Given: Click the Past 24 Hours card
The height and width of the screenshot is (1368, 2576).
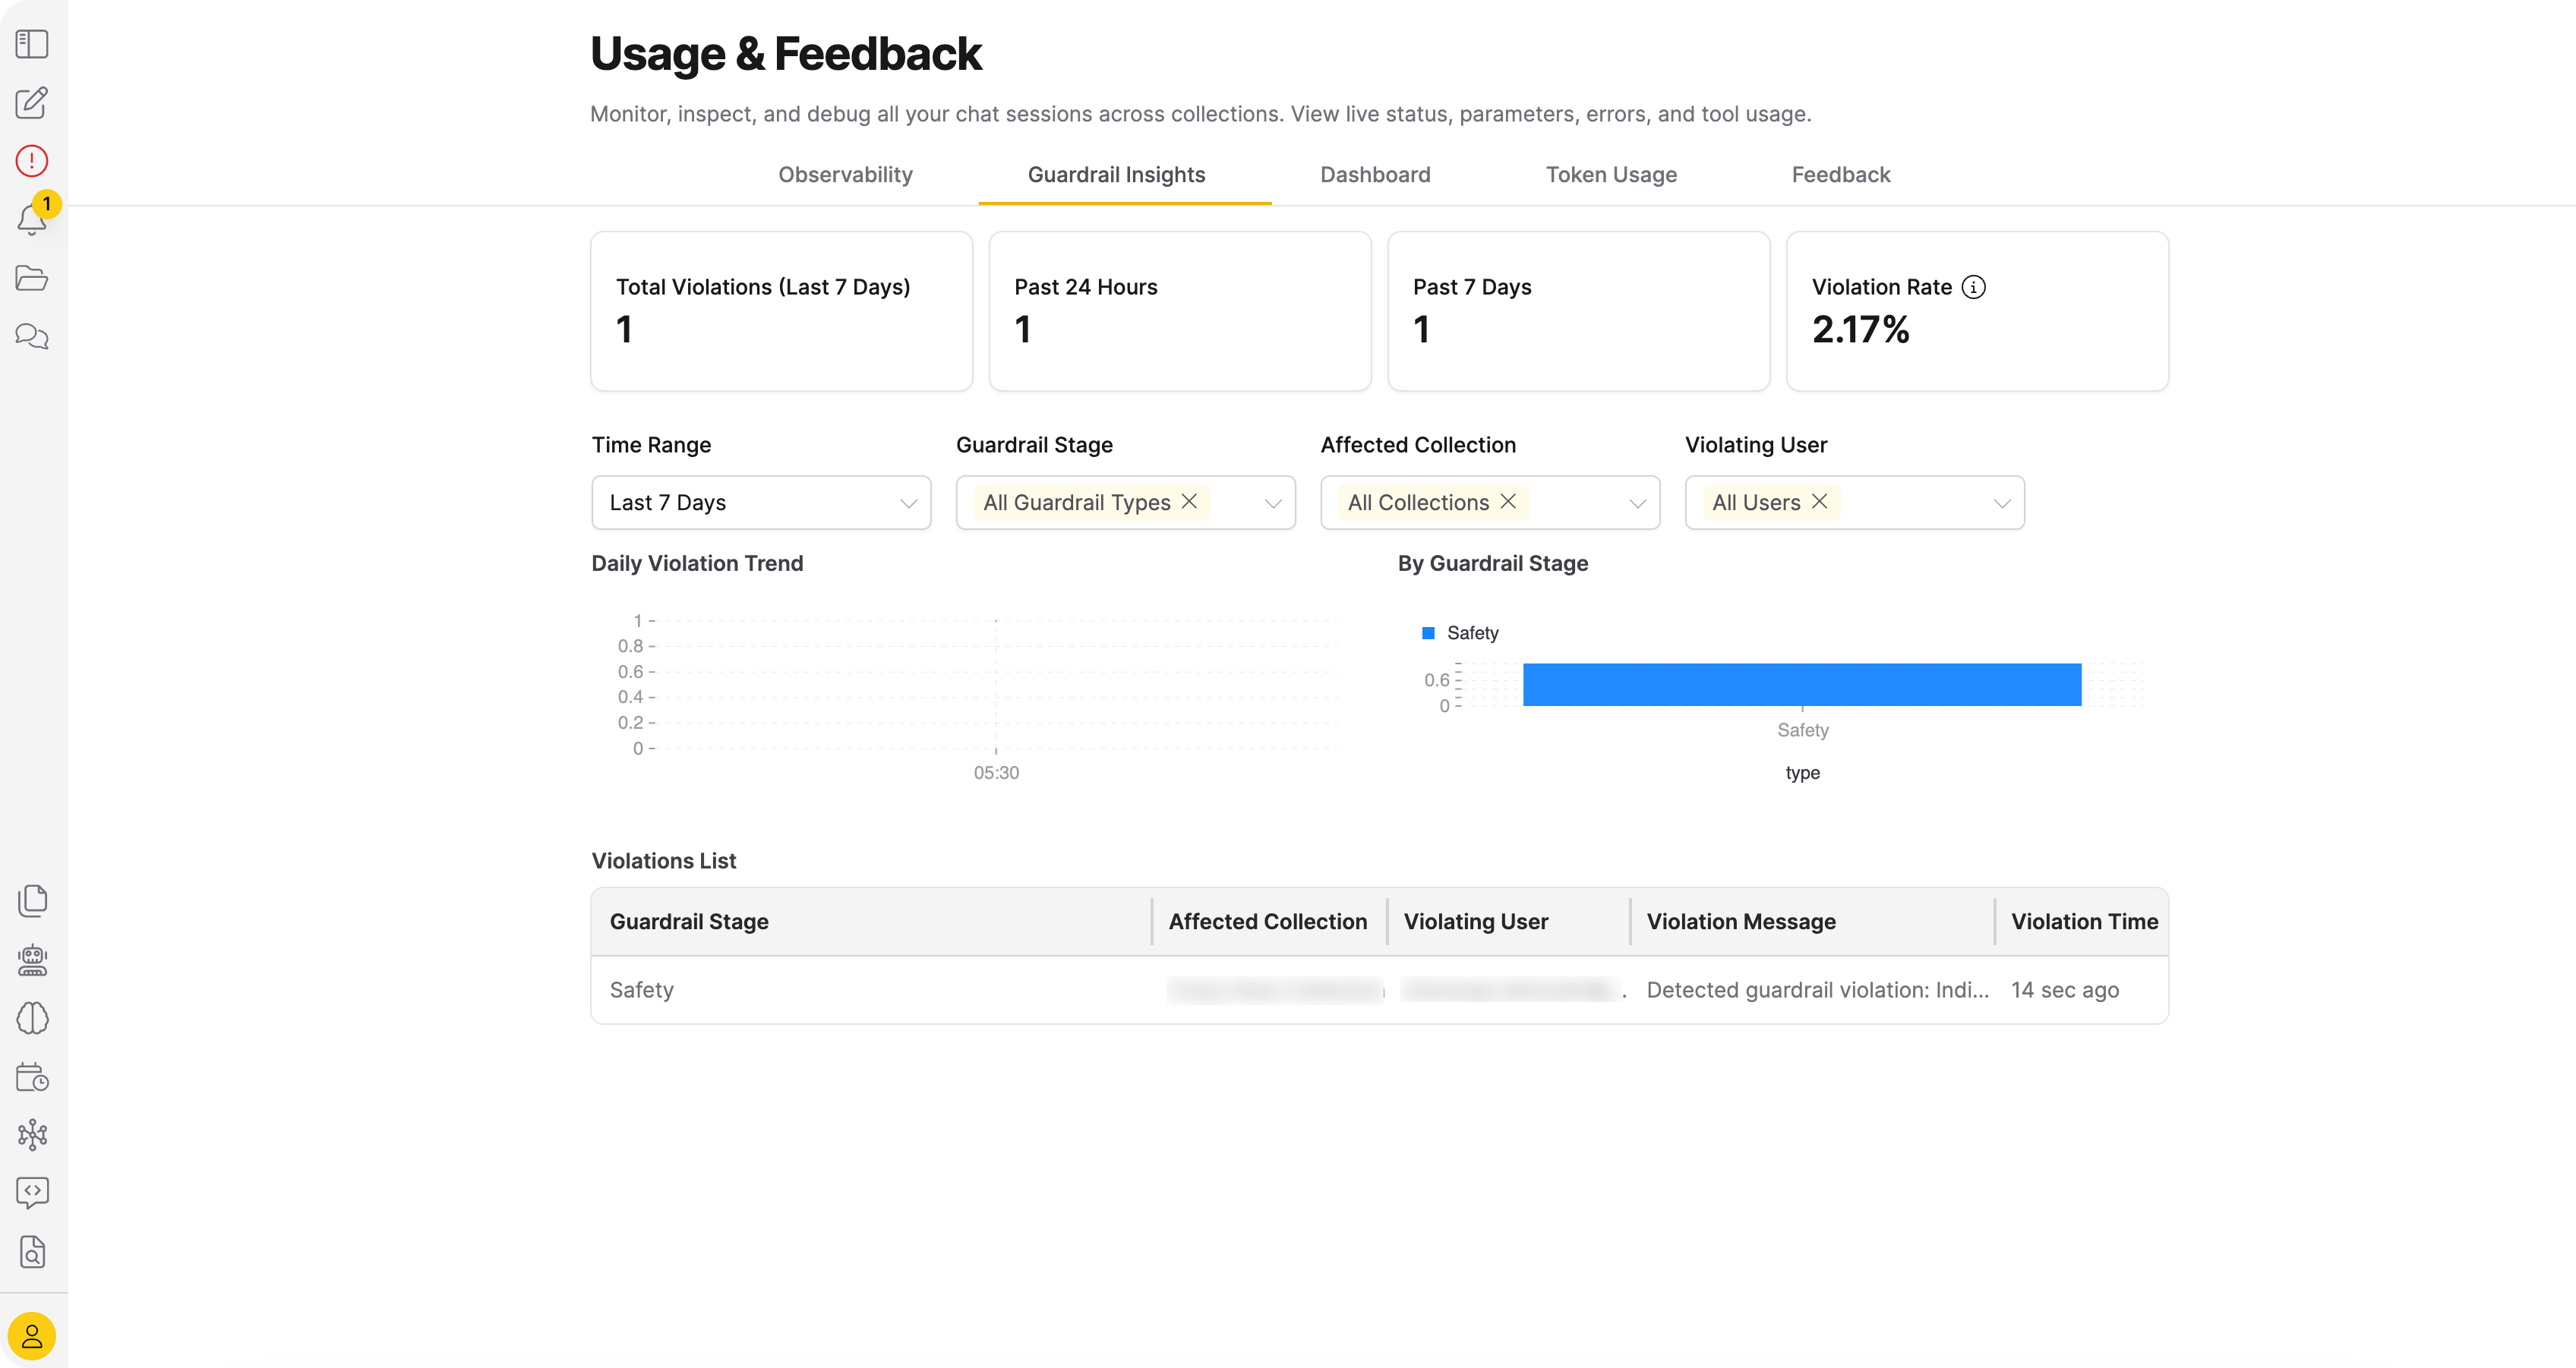Looking at the screenshot, I should click(1180, 311).
